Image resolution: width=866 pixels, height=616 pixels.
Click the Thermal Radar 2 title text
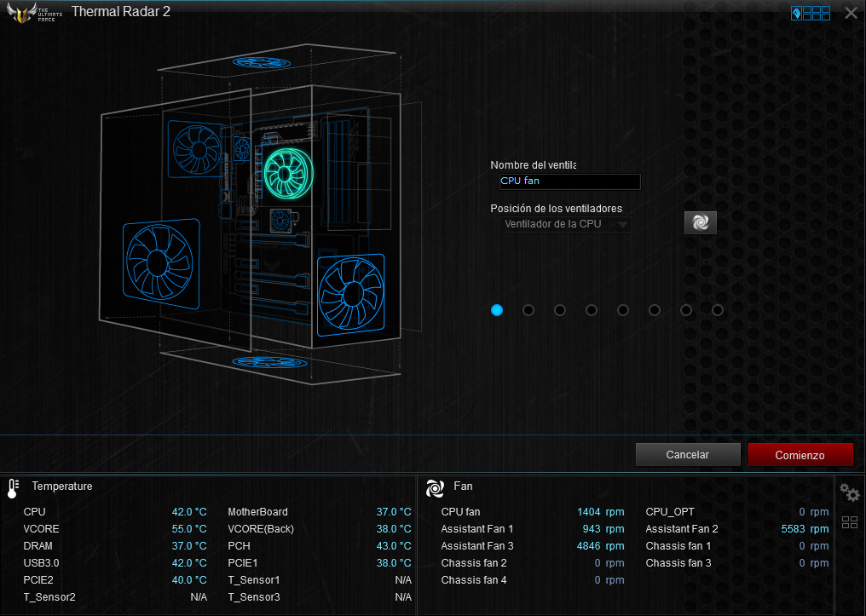click(x=121, y=12)
